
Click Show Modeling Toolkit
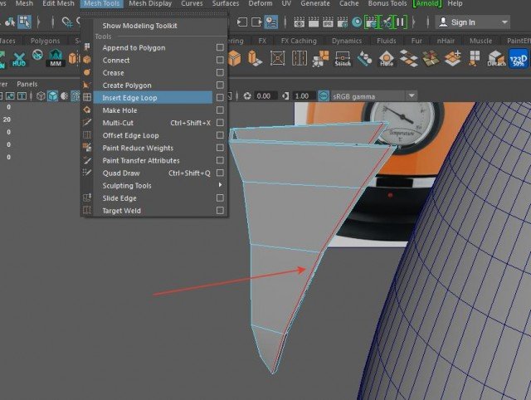(139, 26)
